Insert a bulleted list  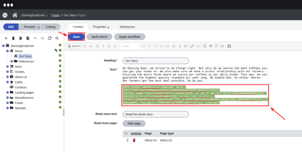coord(150,46)
